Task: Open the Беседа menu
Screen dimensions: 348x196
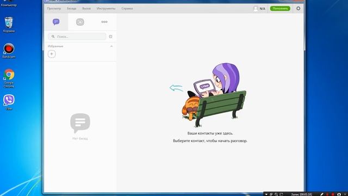Action: pos(72,9)
